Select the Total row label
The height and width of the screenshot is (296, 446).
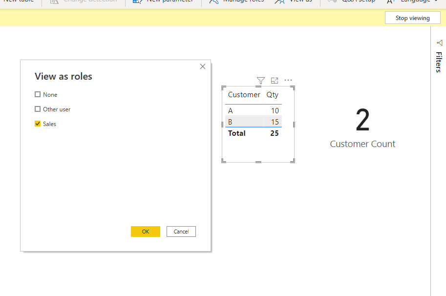(x=236, y=133)
